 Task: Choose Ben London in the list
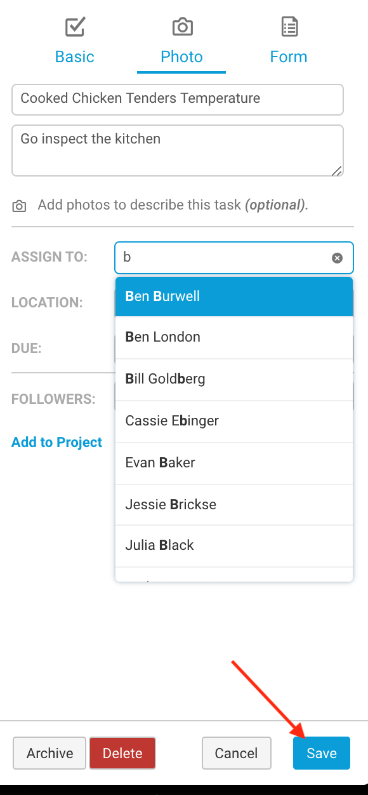pyautogui.click(x=234, y=337)
